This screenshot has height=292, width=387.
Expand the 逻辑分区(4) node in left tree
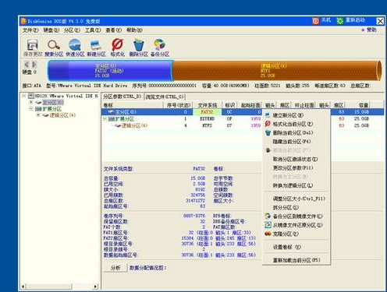point(38,115)
